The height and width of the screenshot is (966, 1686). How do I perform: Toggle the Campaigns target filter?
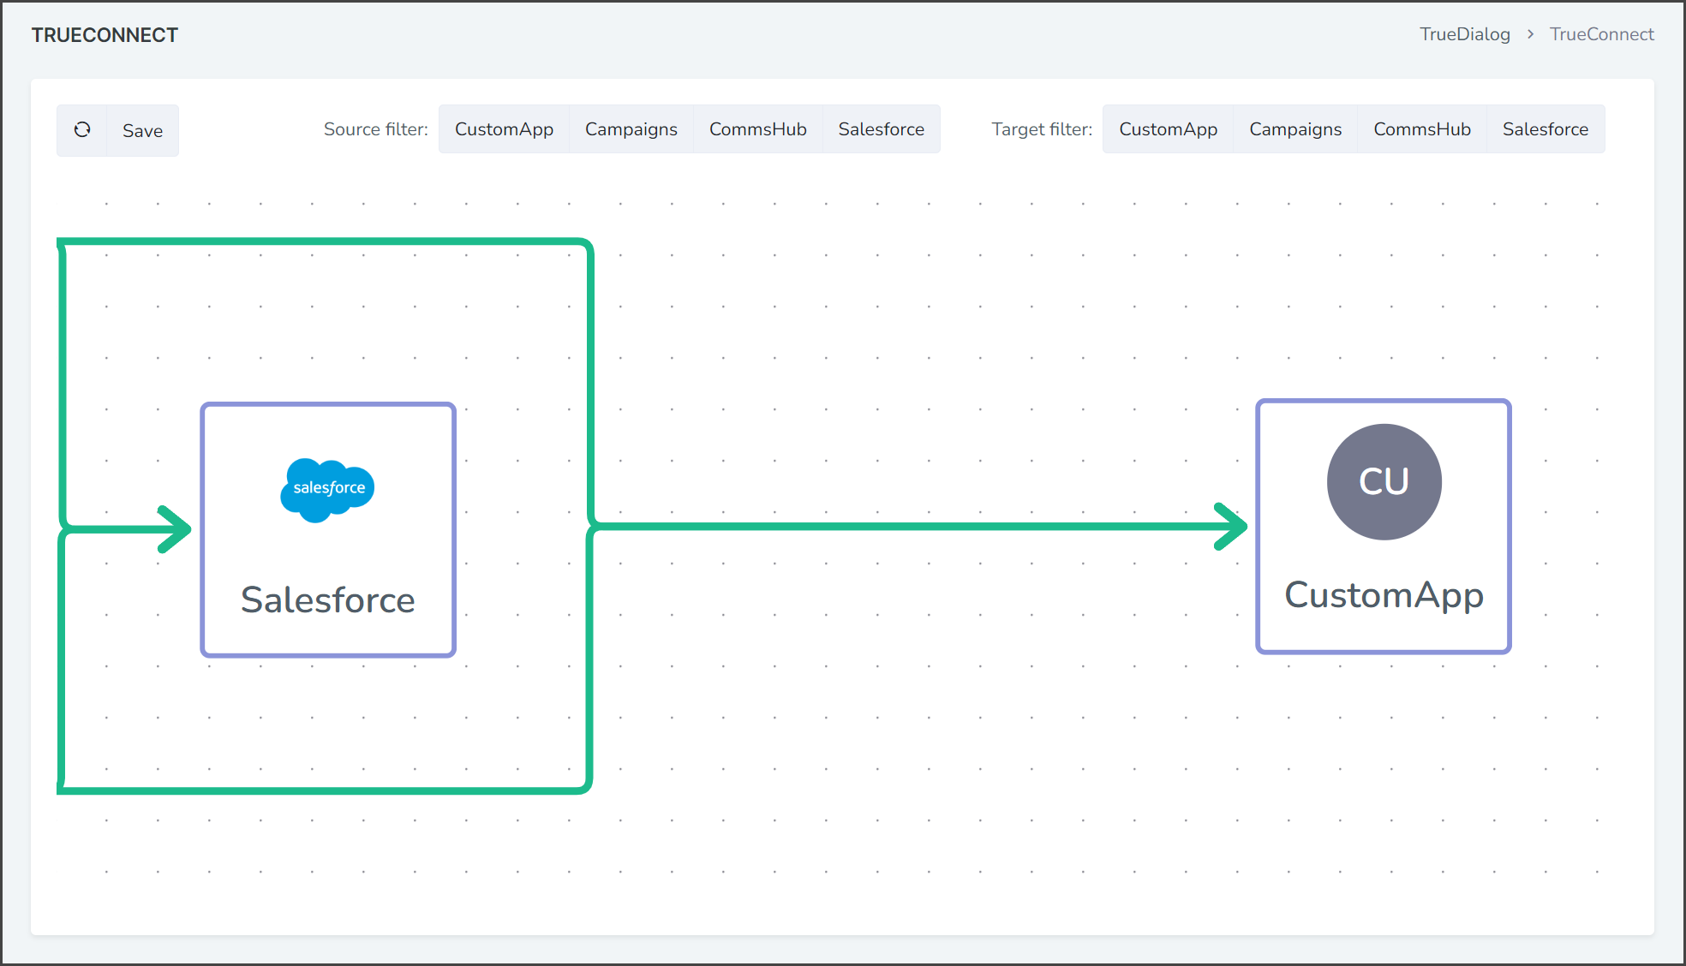point(1295,129)
